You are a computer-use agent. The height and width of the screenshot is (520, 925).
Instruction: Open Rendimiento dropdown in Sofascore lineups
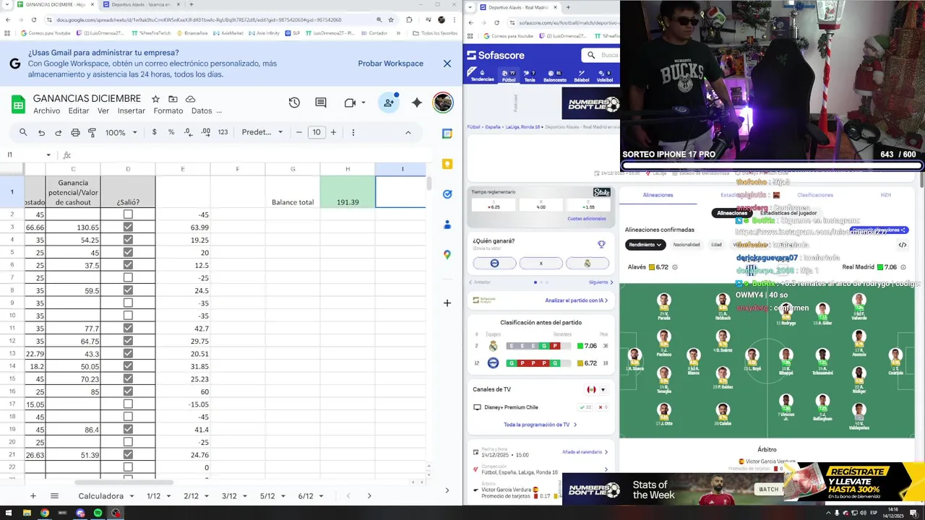[646, 245]
